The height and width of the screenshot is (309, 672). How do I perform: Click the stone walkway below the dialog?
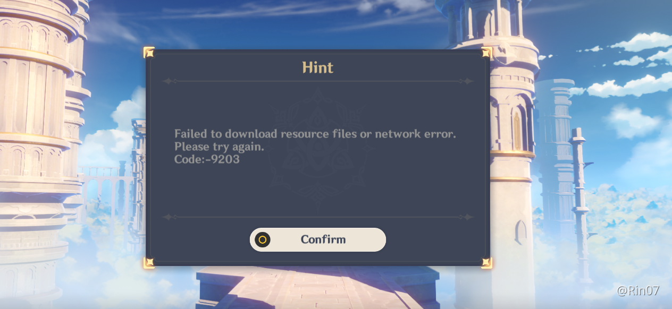(318, 288)
